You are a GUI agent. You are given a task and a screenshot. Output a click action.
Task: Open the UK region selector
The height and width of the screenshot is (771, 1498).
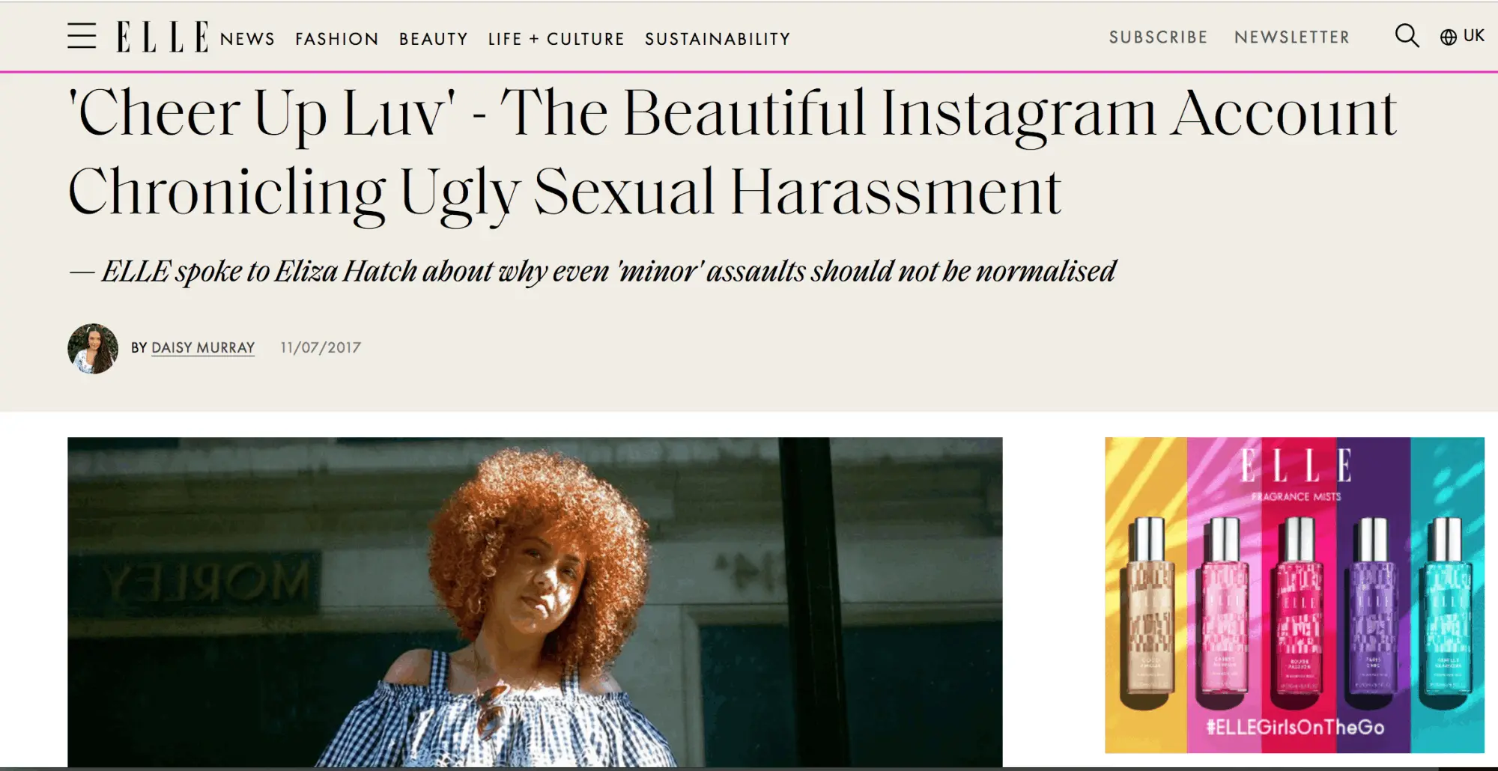[1462, 37]
